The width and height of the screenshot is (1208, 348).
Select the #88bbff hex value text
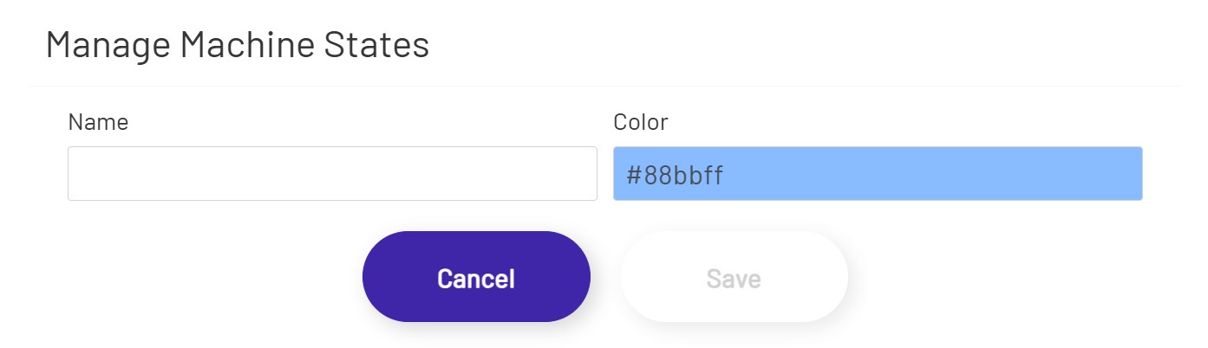[675, 176]
